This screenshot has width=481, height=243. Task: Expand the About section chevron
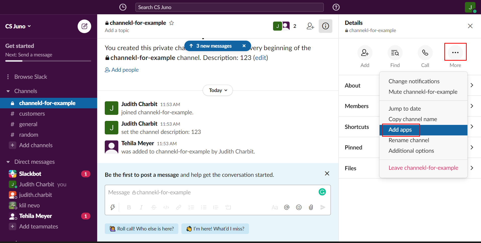472,85
